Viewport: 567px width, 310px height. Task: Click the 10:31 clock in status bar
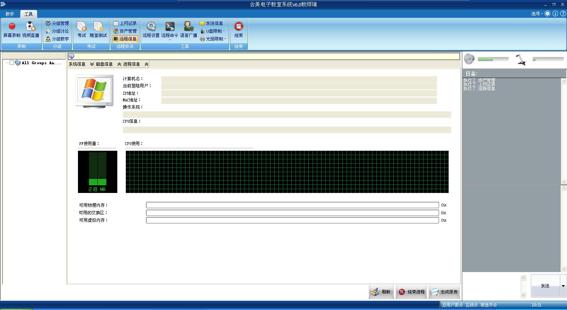537,305
